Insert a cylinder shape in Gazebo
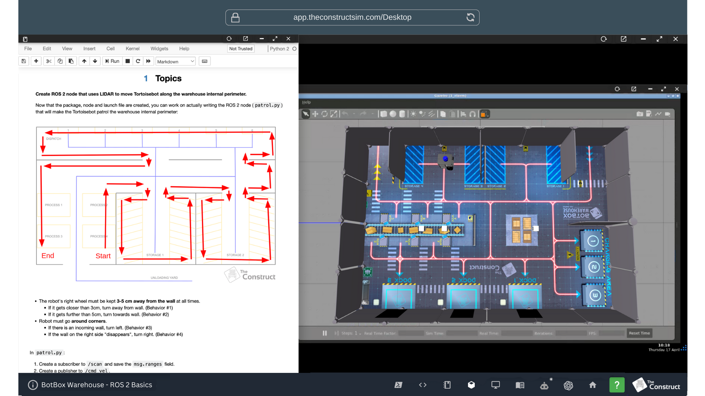This screenshot has height=396, width=705. tap(402, 114)
